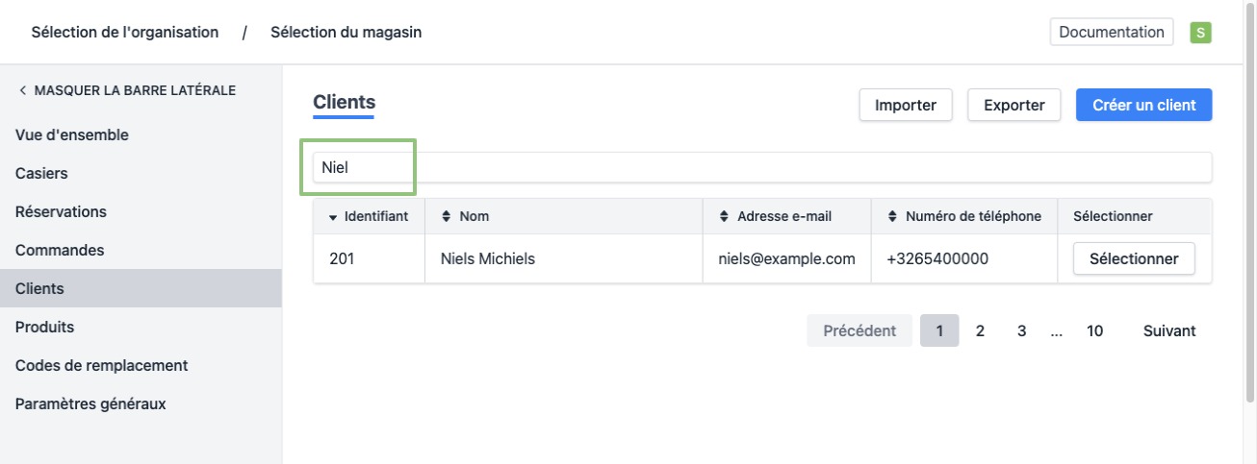Click Créer un client button
The height and width of the screenshot is (464, 1257).
[1143, 105]
